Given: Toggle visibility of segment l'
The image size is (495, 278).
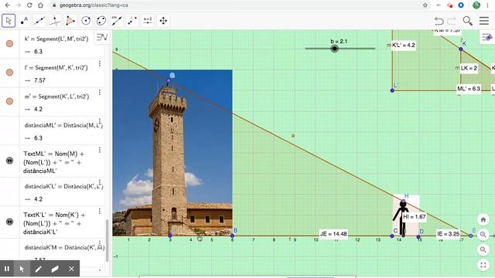Looking at the screenshot, I should click(10, 72).
